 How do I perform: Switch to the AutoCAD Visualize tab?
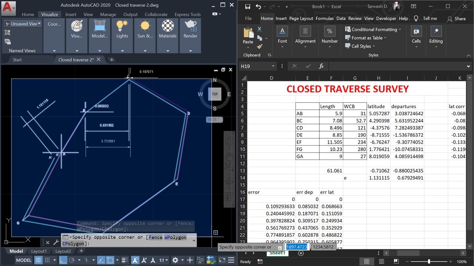[50, 14]
